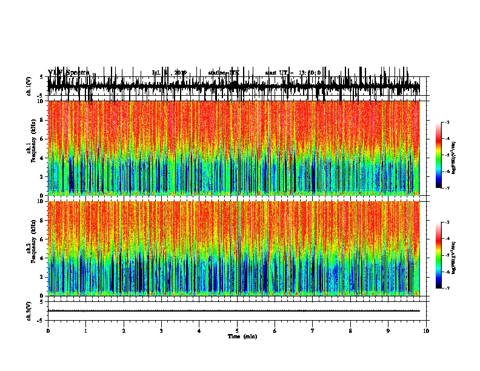Click time axis tick label 0

(48, 331)
